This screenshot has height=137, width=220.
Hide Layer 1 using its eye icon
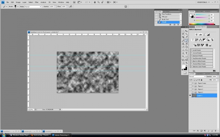pyautogui.click(x=190, y=95)
